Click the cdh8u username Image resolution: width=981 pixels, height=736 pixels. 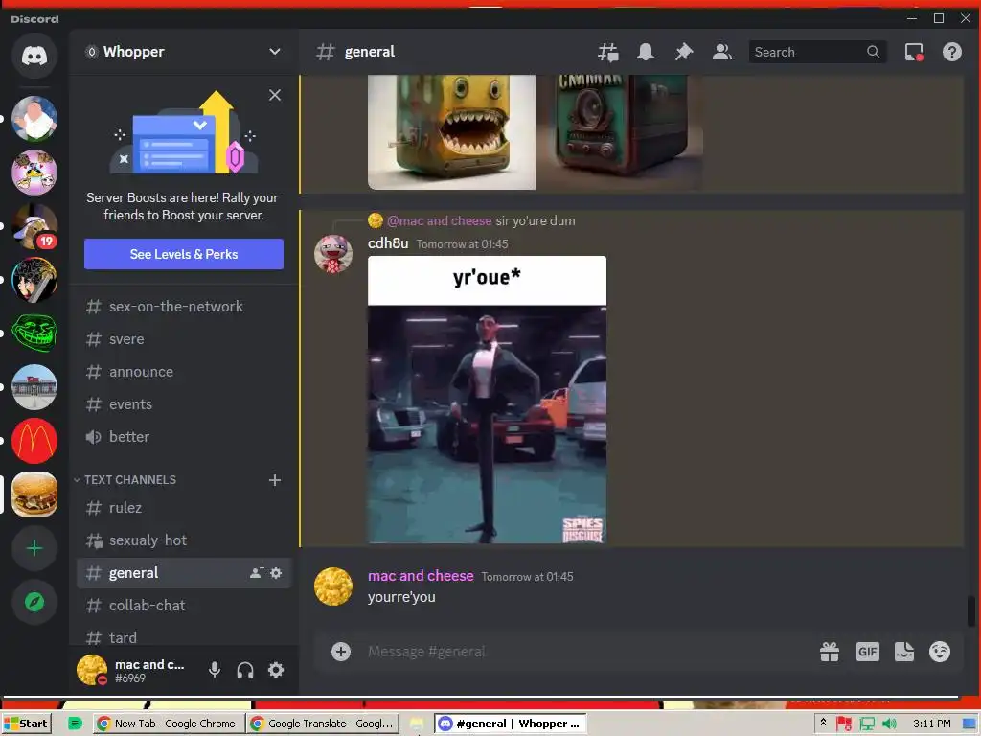388,242
